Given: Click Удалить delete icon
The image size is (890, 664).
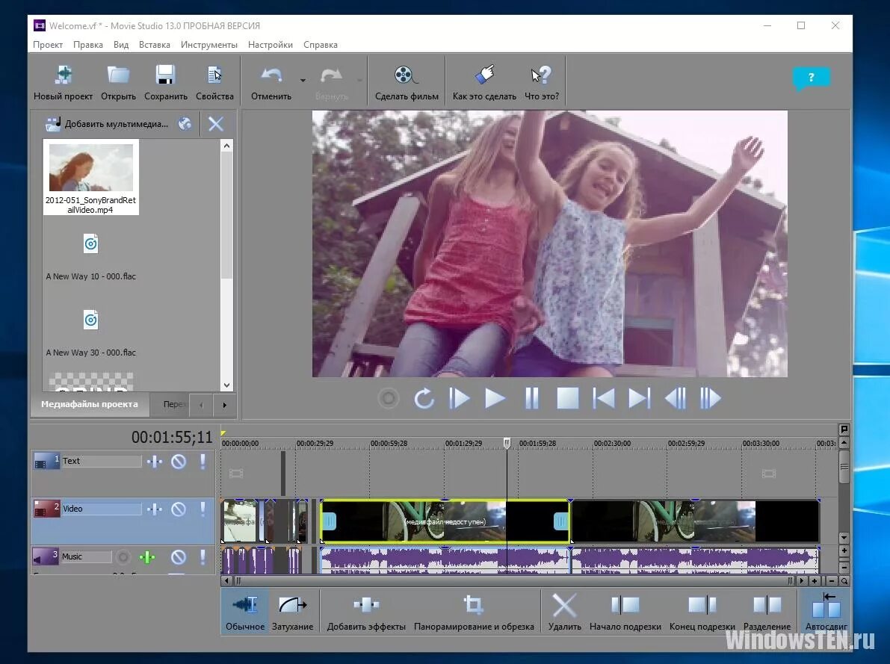Looking at the screenshot, I should (x=564, y=611).
